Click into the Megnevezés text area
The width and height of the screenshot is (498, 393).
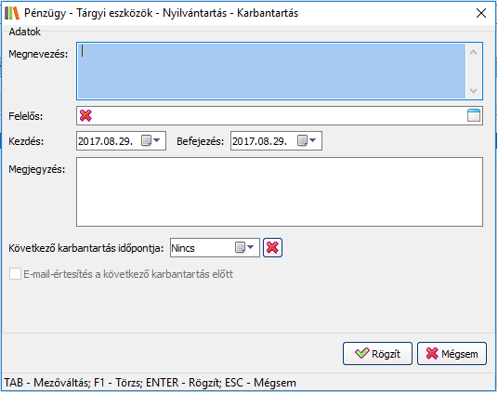[x=272, y=72]
